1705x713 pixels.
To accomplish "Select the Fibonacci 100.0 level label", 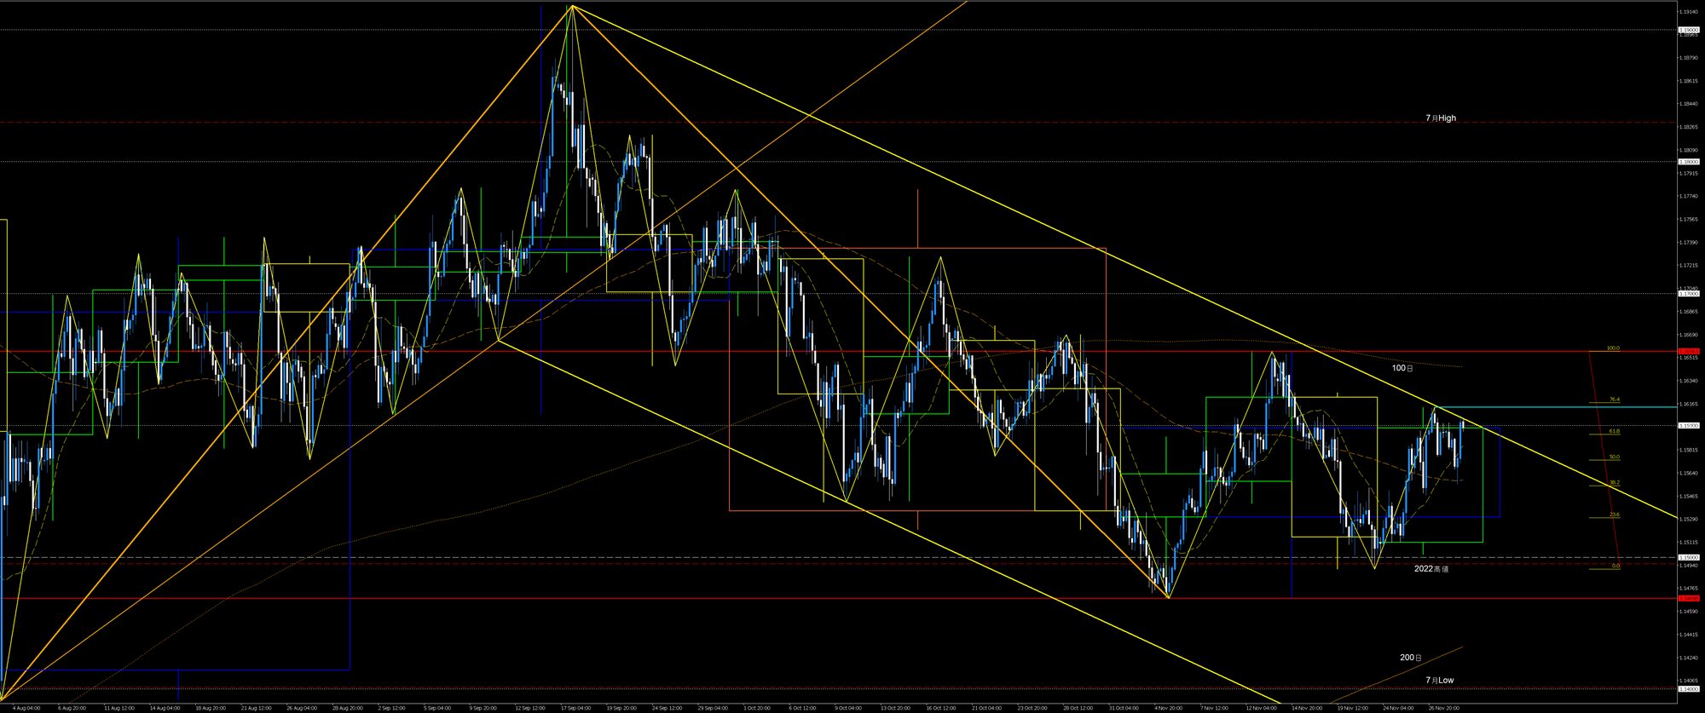I will click(x=1613, y=348).
